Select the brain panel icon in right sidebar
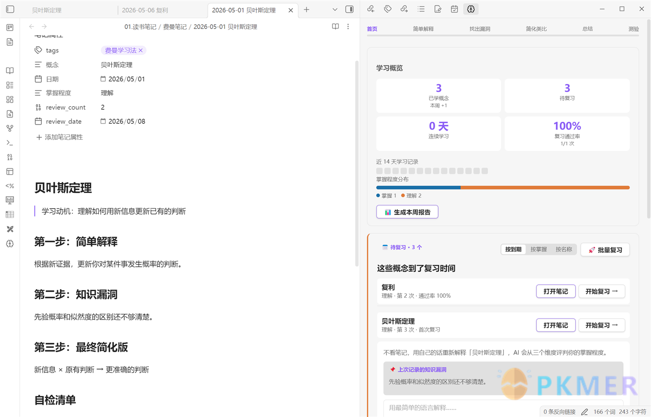 (x=471, y=9)
